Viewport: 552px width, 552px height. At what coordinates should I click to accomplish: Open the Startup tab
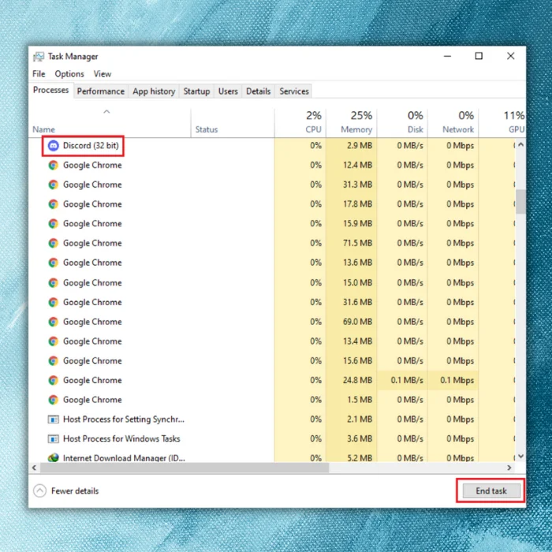click(x=196, y=91)
